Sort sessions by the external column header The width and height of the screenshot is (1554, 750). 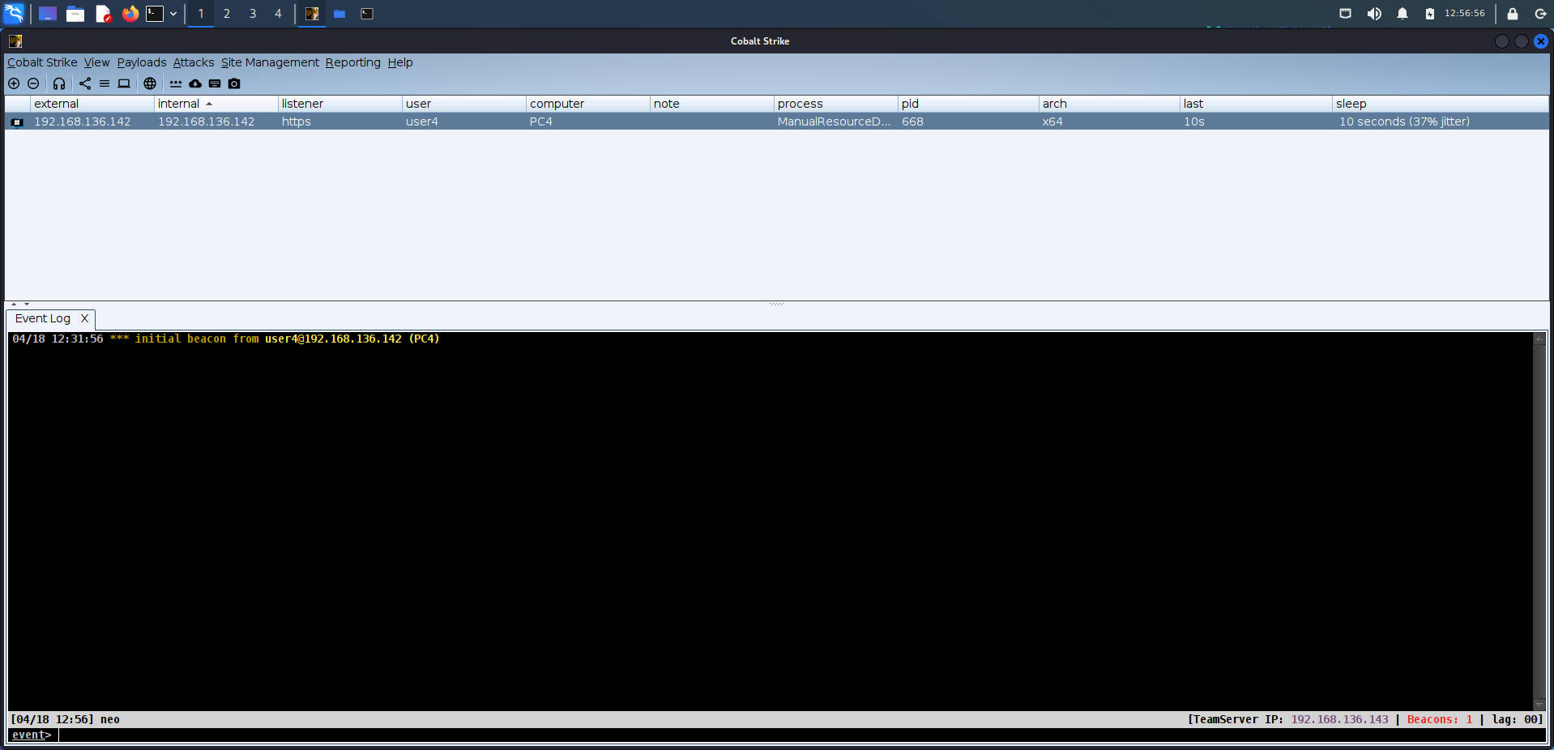pos(92,104)
